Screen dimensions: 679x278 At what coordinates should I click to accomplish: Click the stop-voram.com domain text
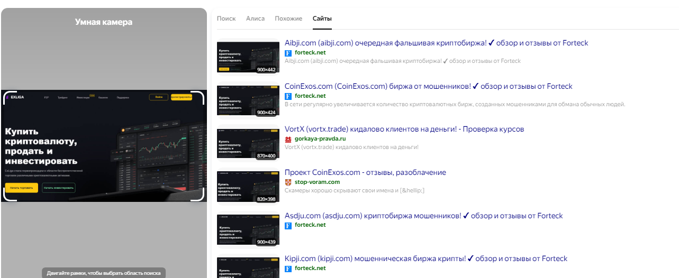[x=317, y=182]
